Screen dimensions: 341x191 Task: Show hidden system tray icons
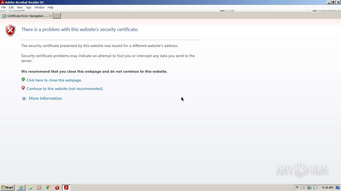coord(297,188)
